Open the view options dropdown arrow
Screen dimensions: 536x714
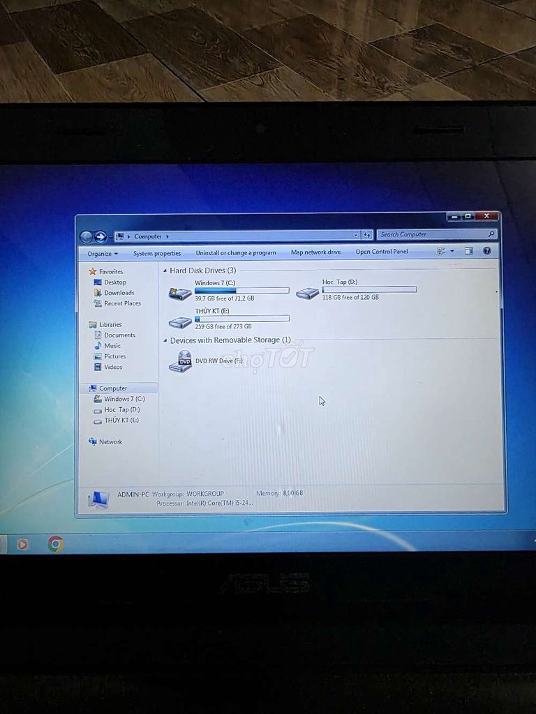coord(452,251)
